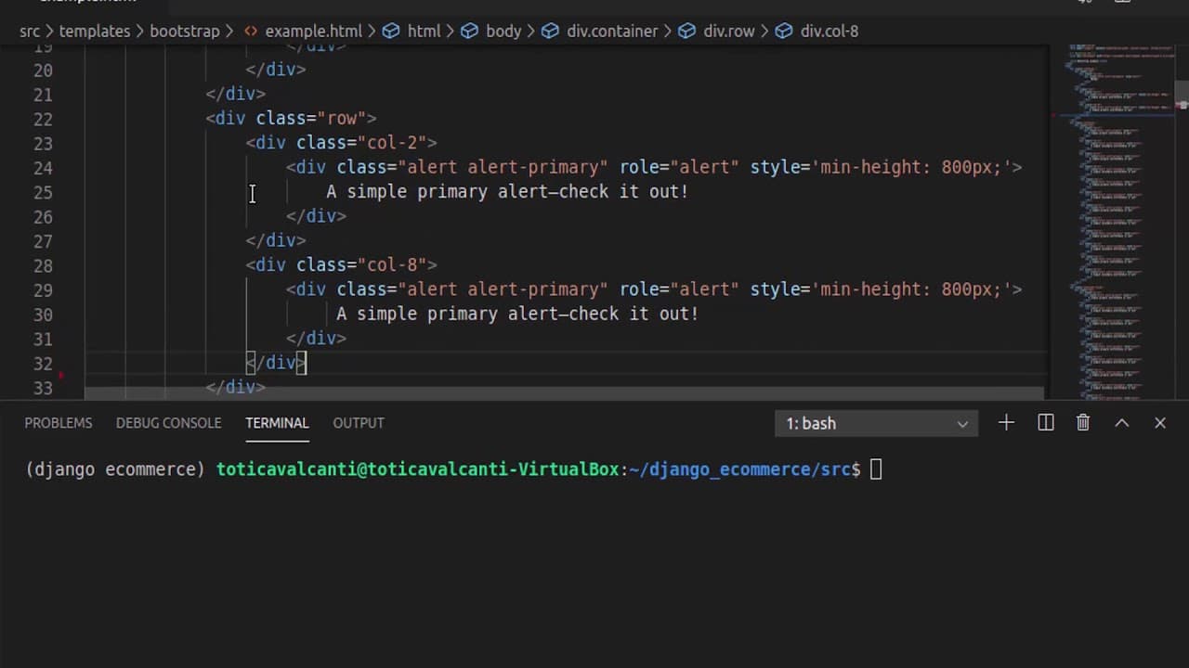Open the '1: bash' terminal selector dropdown
This screenshot has height=668, width=1189.
point(876,423)
